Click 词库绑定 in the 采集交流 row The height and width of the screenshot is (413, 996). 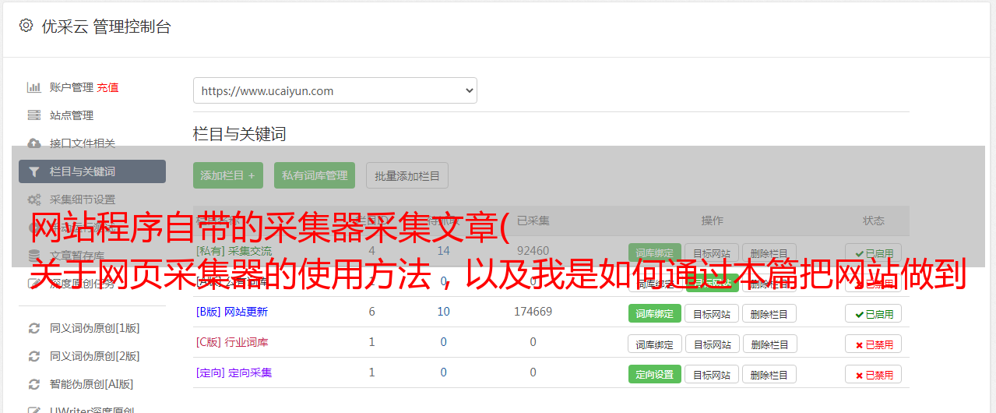click(655, 253)
